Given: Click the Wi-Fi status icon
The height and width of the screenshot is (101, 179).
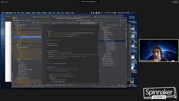Looking at the screenshot, I should click(107, 13).
